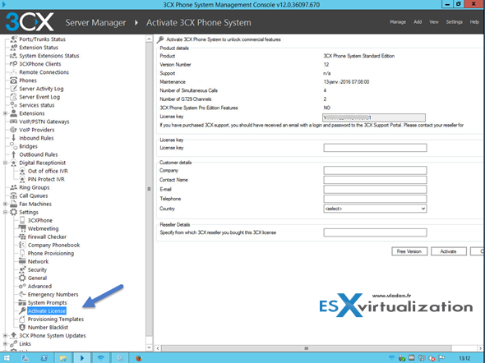
Task: Open the Settings menu in header
Action: 454,22
